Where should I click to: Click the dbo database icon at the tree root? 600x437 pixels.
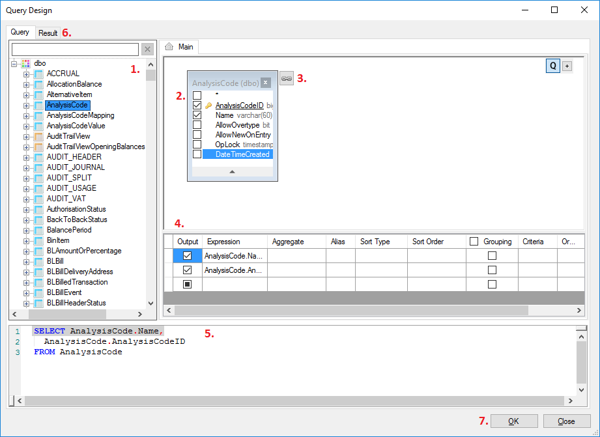tap(25, 63)
